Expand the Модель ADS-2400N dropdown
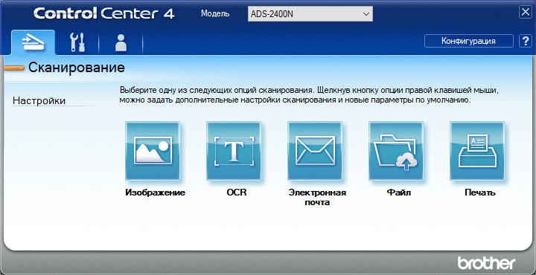Screen dimensions: 536x275 click(x=310, y=14)
